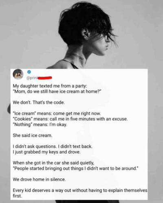Click the line 'Every kid deserves a way out'

[x=80, y=190]
